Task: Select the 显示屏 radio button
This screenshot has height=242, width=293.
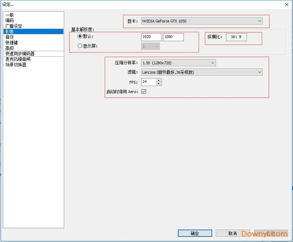Action: (80, 46)
